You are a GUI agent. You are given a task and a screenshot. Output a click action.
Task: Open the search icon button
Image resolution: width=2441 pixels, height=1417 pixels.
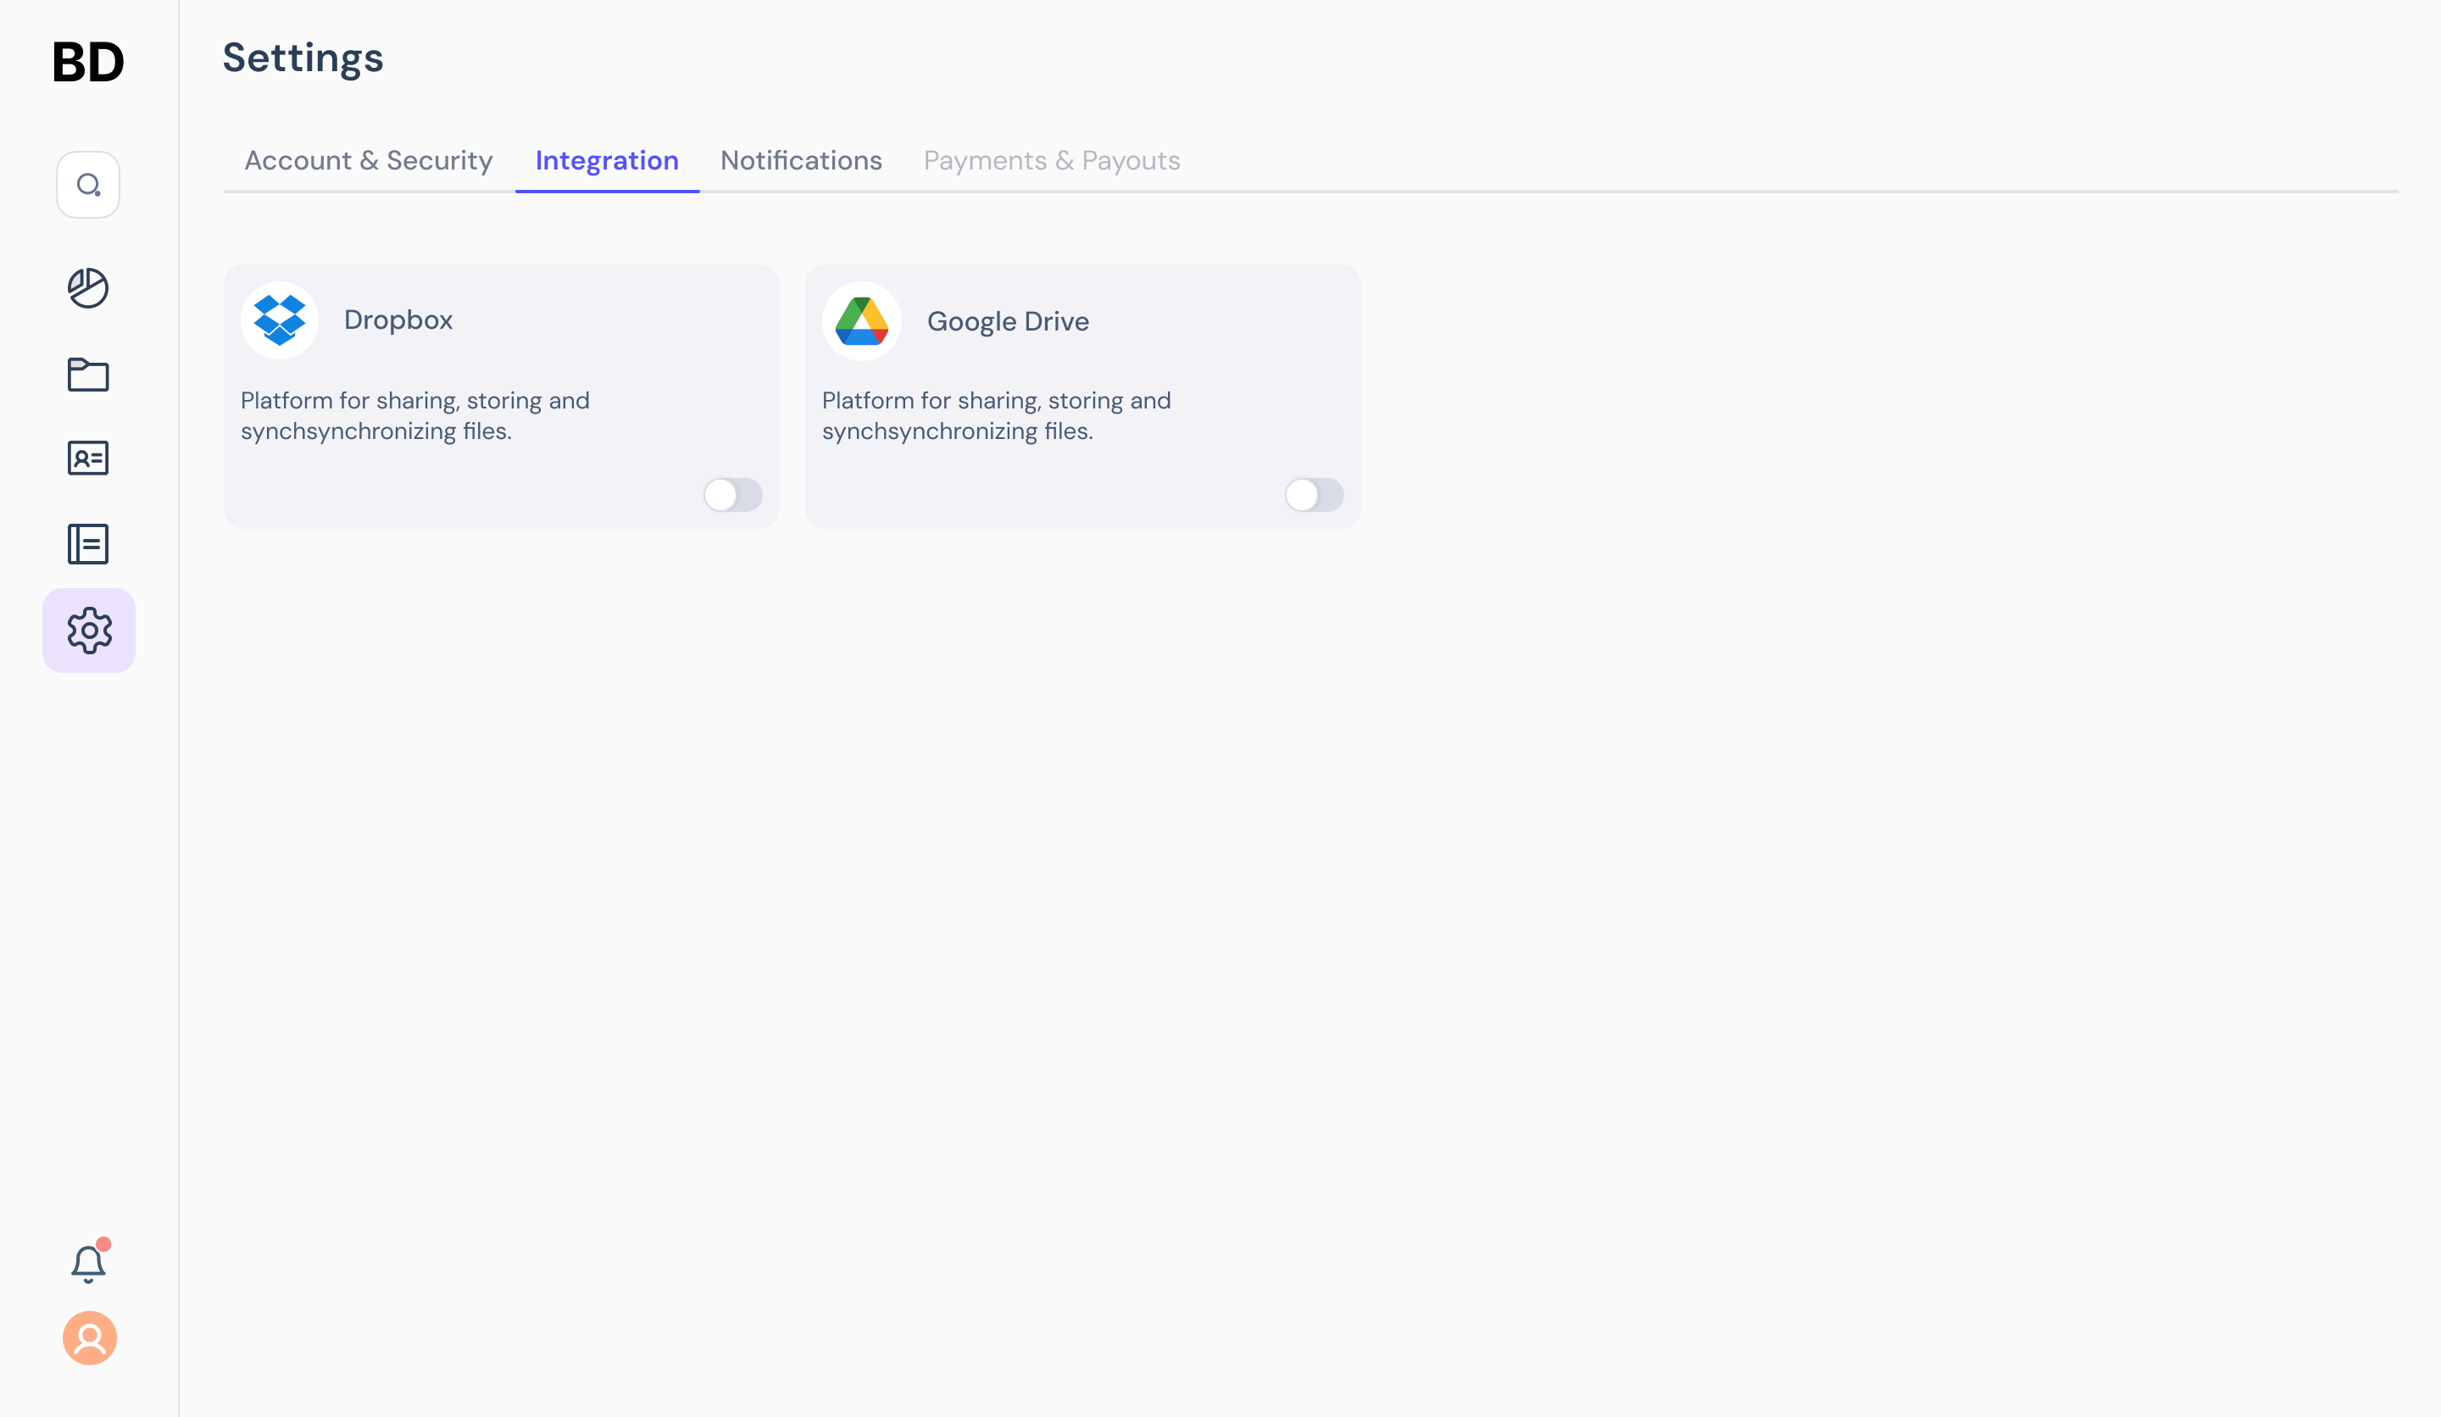88,185
